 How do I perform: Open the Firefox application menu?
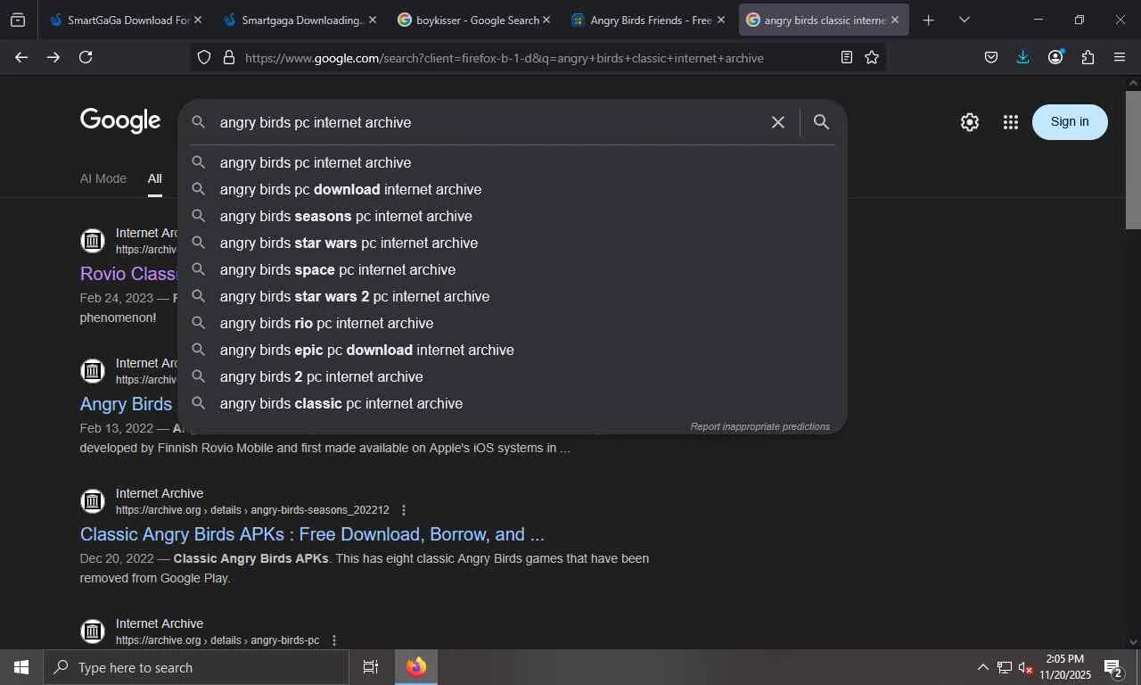pyautogui.click(x=1120, y=57)
